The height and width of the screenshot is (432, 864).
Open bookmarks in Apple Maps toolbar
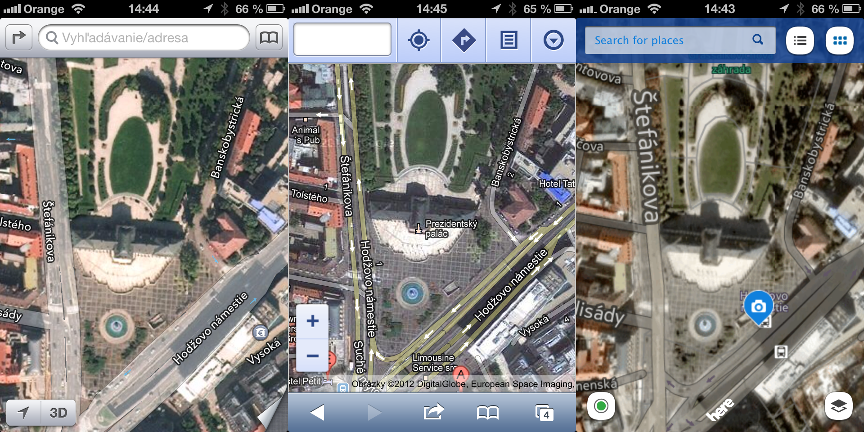(269, 38)
